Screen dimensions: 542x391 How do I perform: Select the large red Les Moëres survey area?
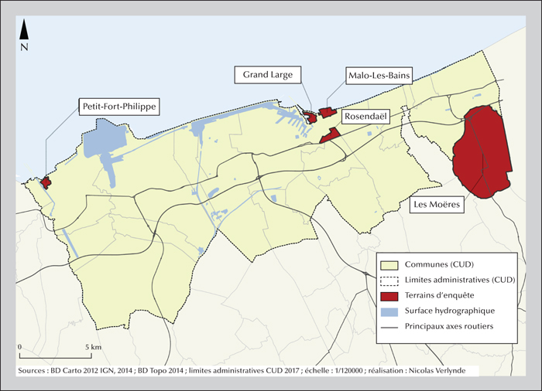(481, 152)
